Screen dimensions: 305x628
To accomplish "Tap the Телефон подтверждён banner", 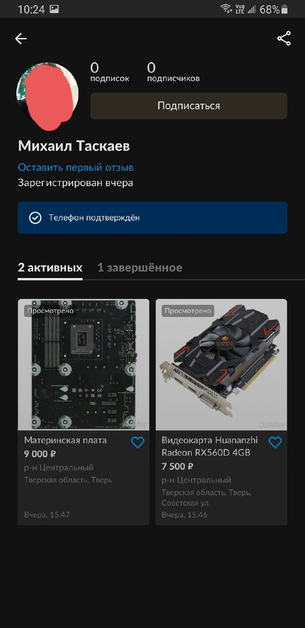I will click(152, 218).
